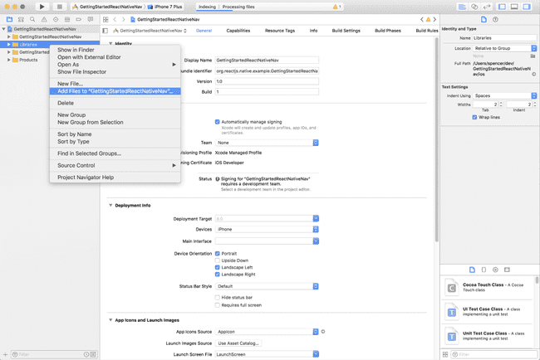Click the Tab width stepper
The height and width of the screenshot is (360, 540).
tap(501, 105)
